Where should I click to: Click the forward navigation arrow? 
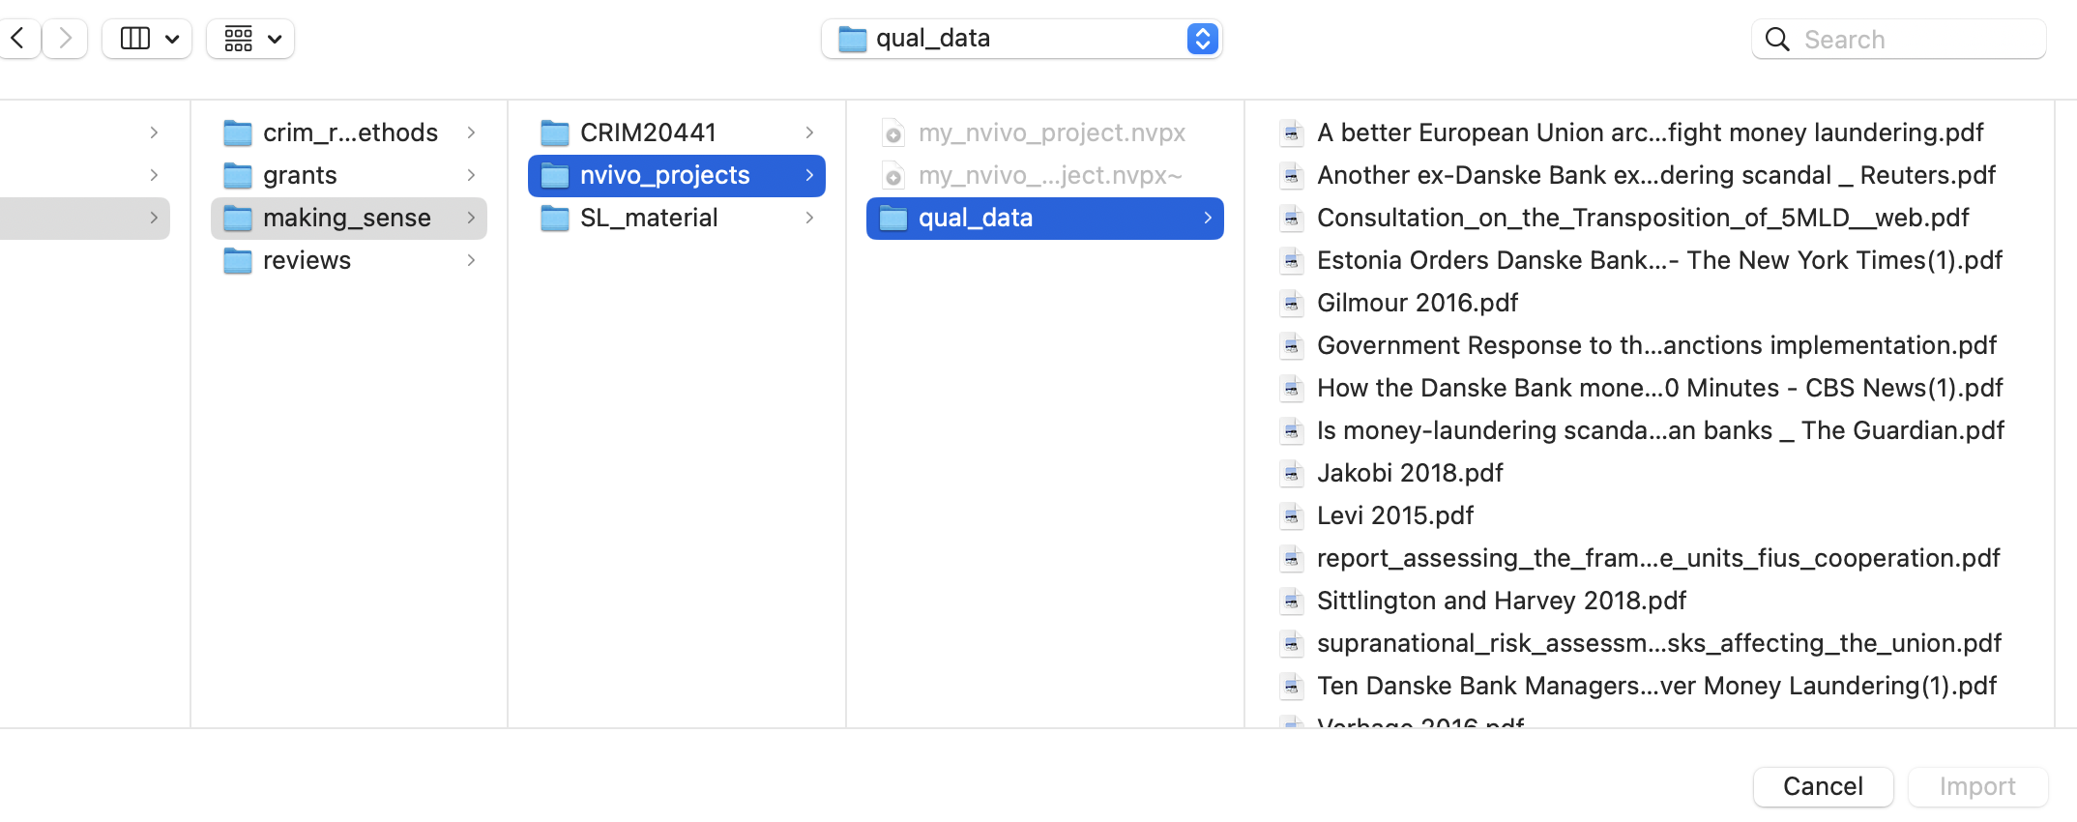pos(65,39)
